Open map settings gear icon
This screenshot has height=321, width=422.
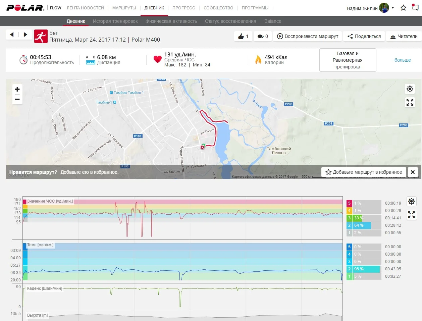410,89
